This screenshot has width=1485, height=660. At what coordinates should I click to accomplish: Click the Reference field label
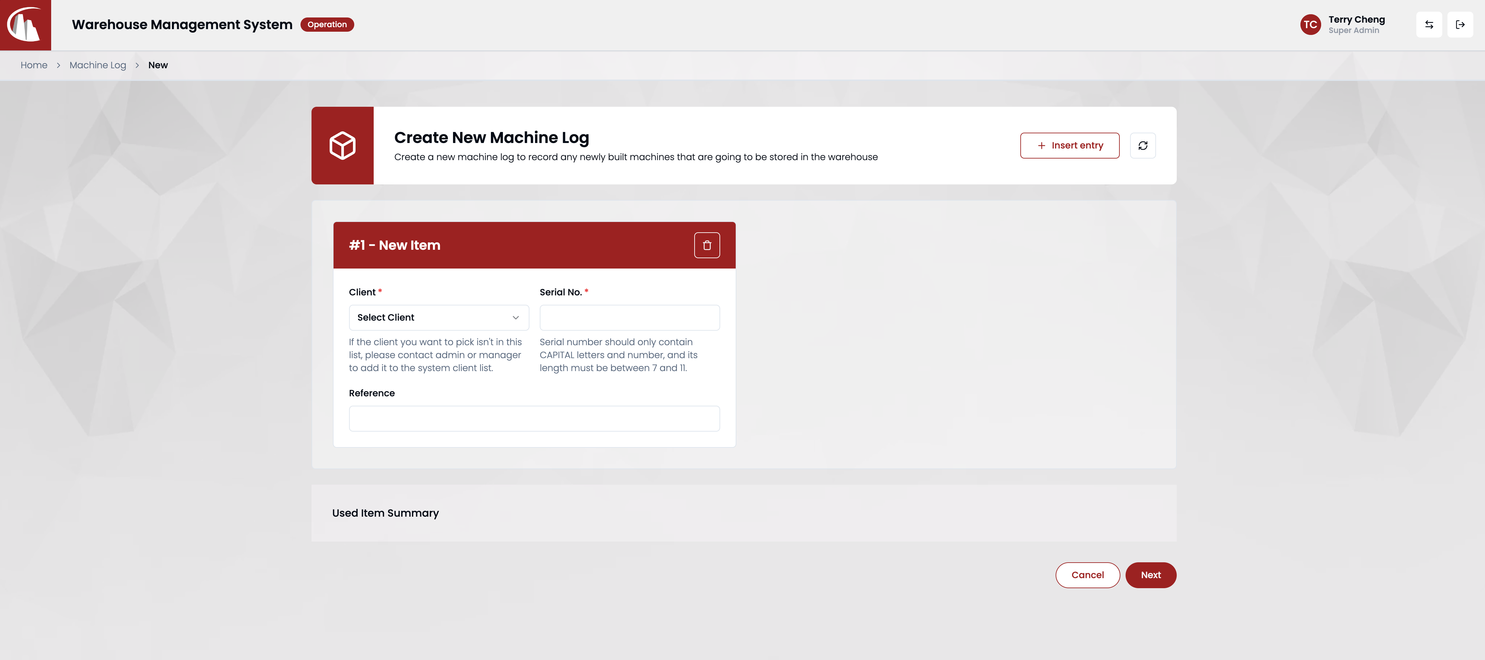pyautogui.click(x=372, y=393)
